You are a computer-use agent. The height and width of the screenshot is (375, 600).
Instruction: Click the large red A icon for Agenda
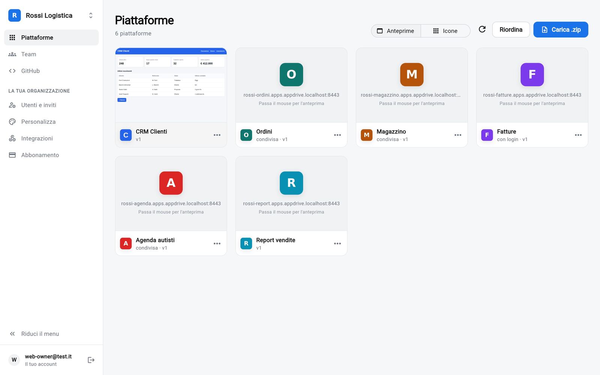tap(171, 183)
